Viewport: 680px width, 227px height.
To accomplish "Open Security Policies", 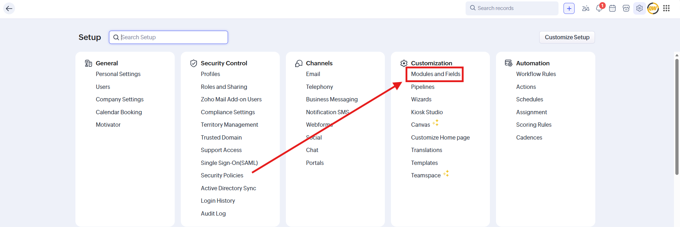I will (222, 175).
